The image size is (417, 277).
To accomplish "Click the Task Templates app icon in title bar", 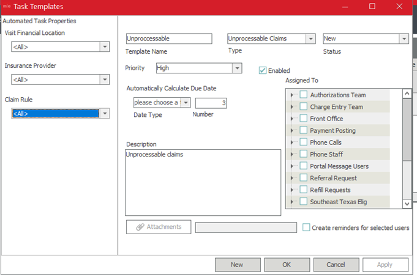I will click(x=6, y=6).
